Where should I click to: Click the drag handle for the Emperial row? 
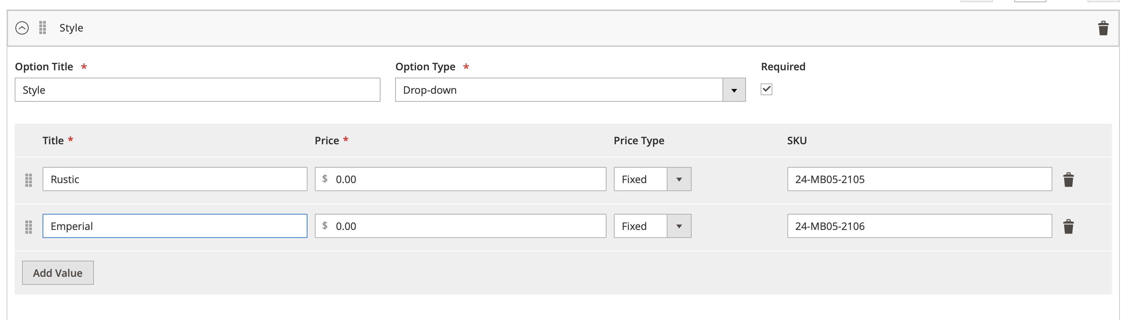29,226
